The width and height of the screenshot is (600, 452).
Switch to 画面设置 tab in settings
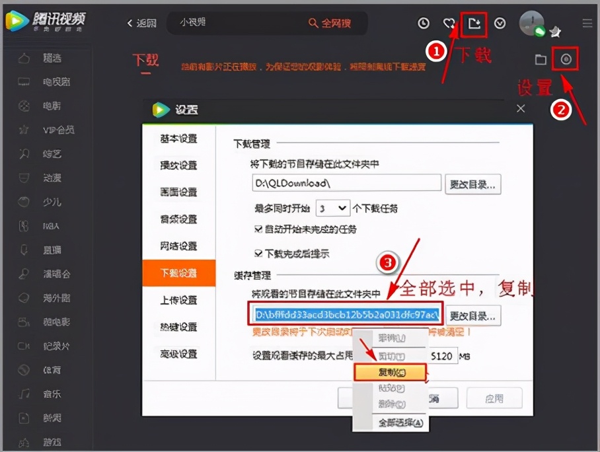coord(178,192)
